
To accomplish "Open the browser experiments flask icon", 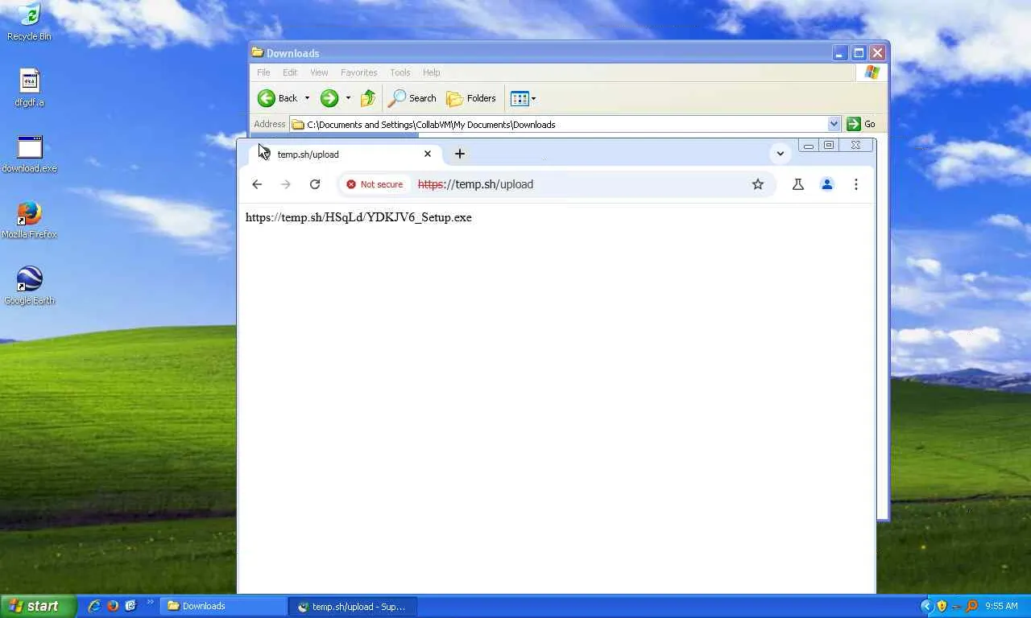I will point(798,184).
